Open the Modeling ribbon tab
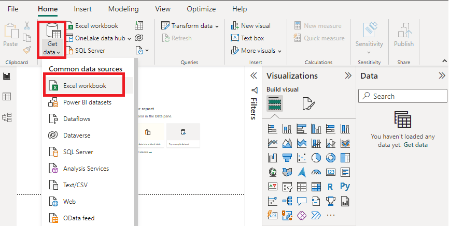This screenshot has width=450, height=226. [124, 9]
